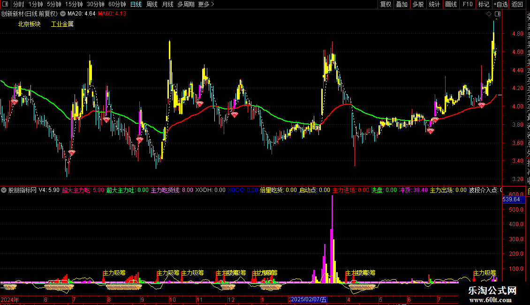Open the 多股 multi-stock view

tap(418, 4)
